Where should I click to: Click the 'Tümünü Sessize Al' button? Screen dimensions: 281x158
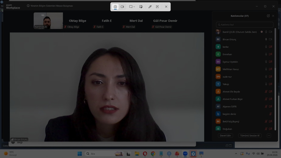coord(250,136)
